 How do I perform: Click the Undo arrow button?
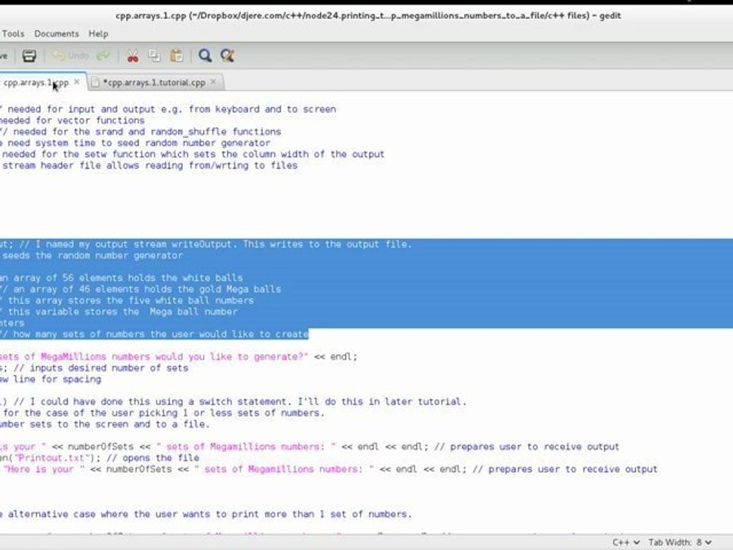tap(70, 56)
